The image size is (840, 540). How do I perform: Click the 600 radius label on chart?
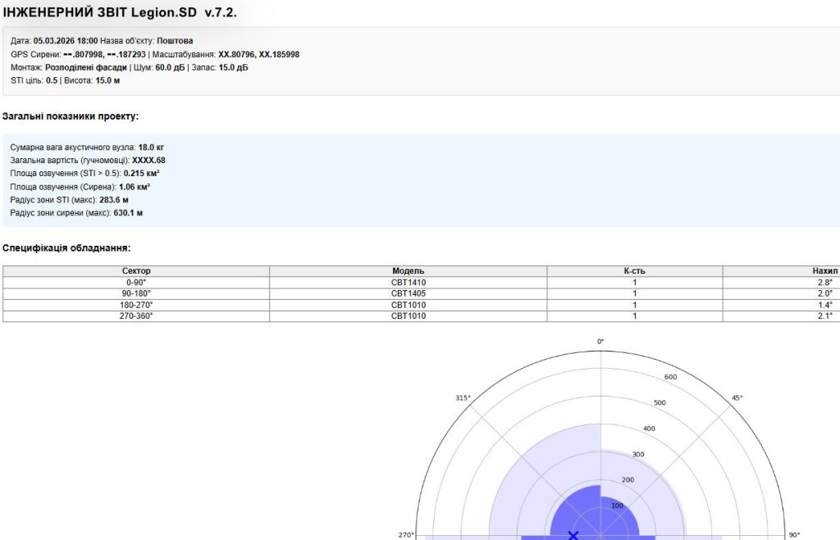671,377
